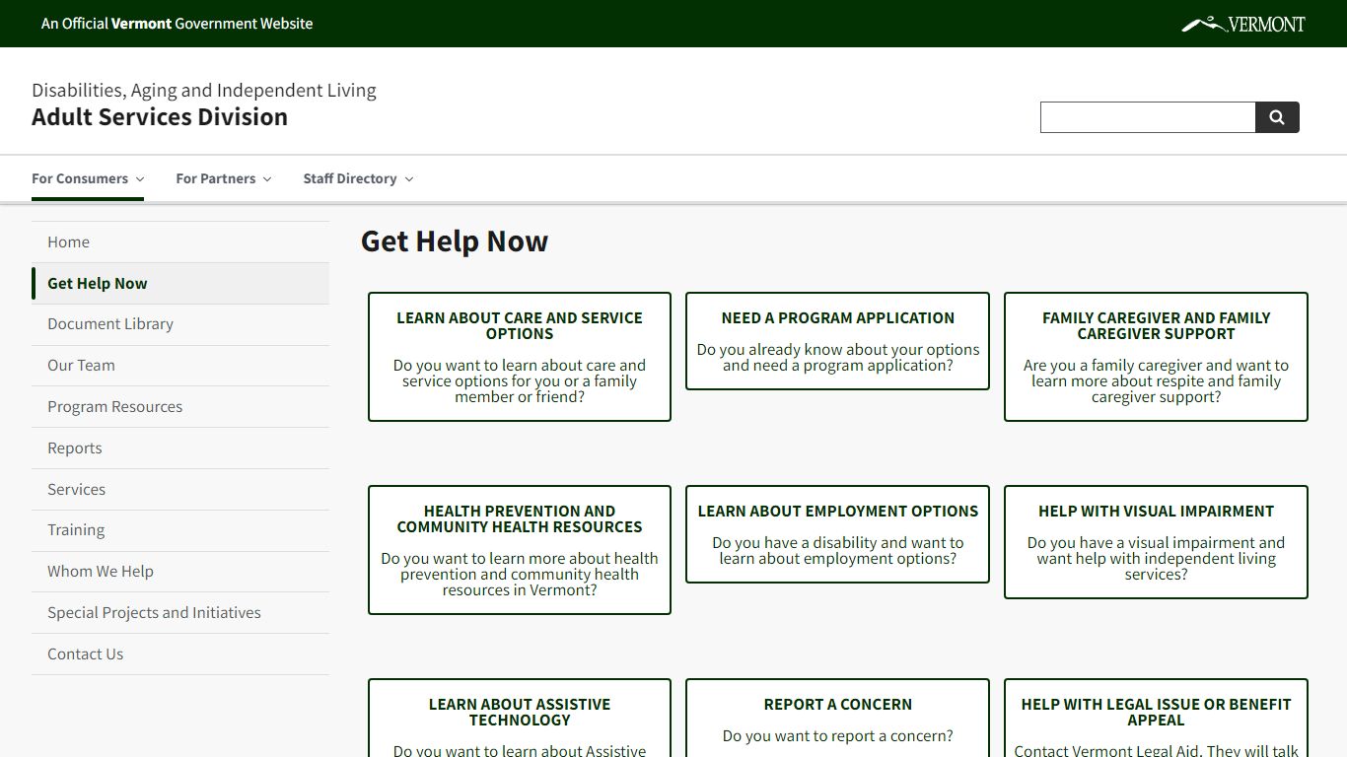This screenshot has width=1347, height=757.
Task: Expand the Staff Directory menu chevron
Action: click(x=409, y=179)
